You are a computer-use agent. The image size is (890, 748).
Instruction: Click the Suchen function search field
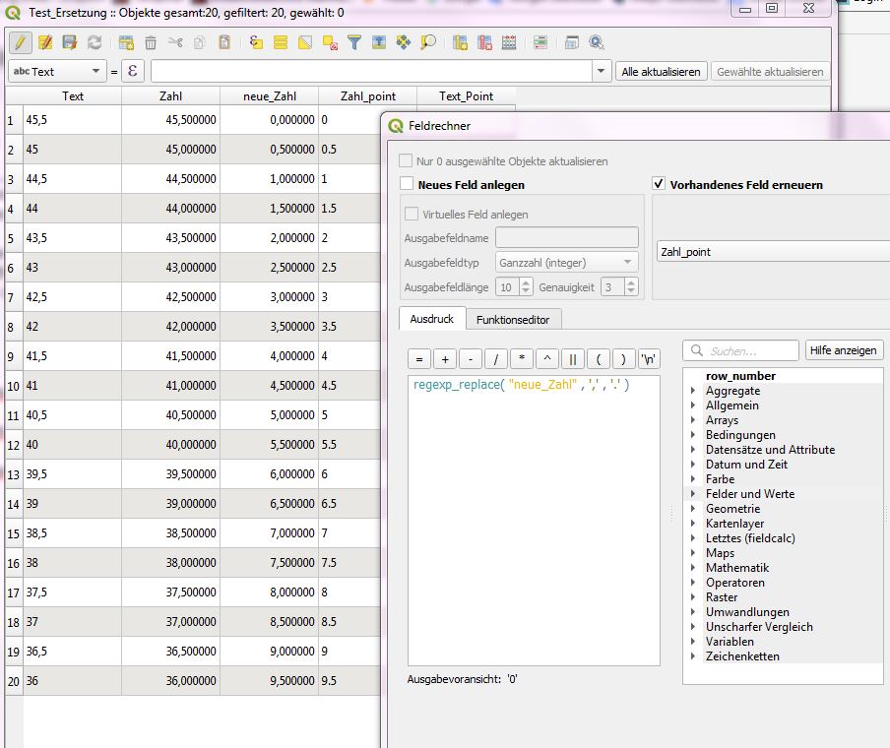[750, 350]
